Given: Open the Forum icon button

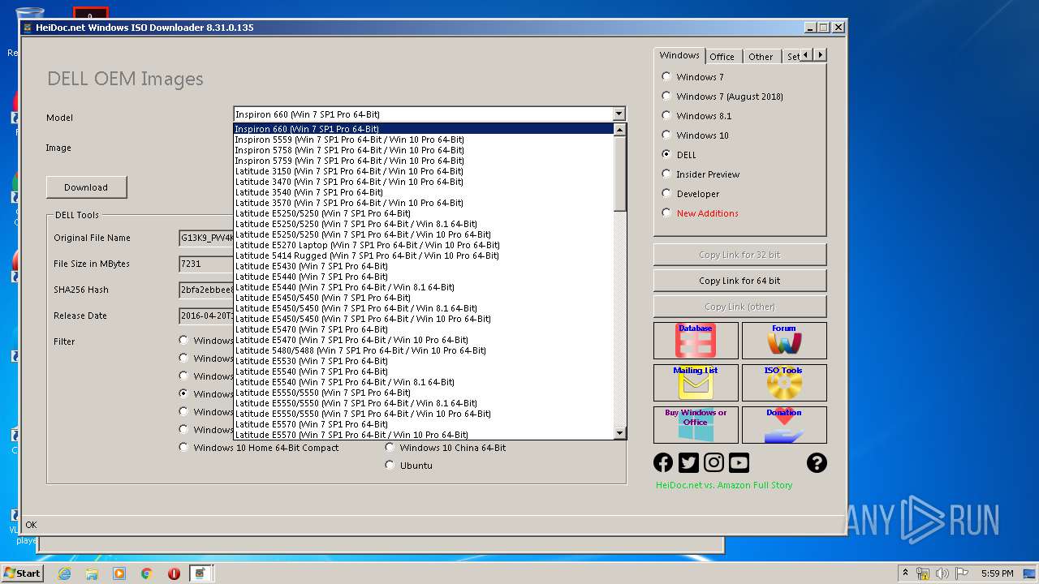Looking at the screenshot, I should pyautogui.click(x=784, y=341).
